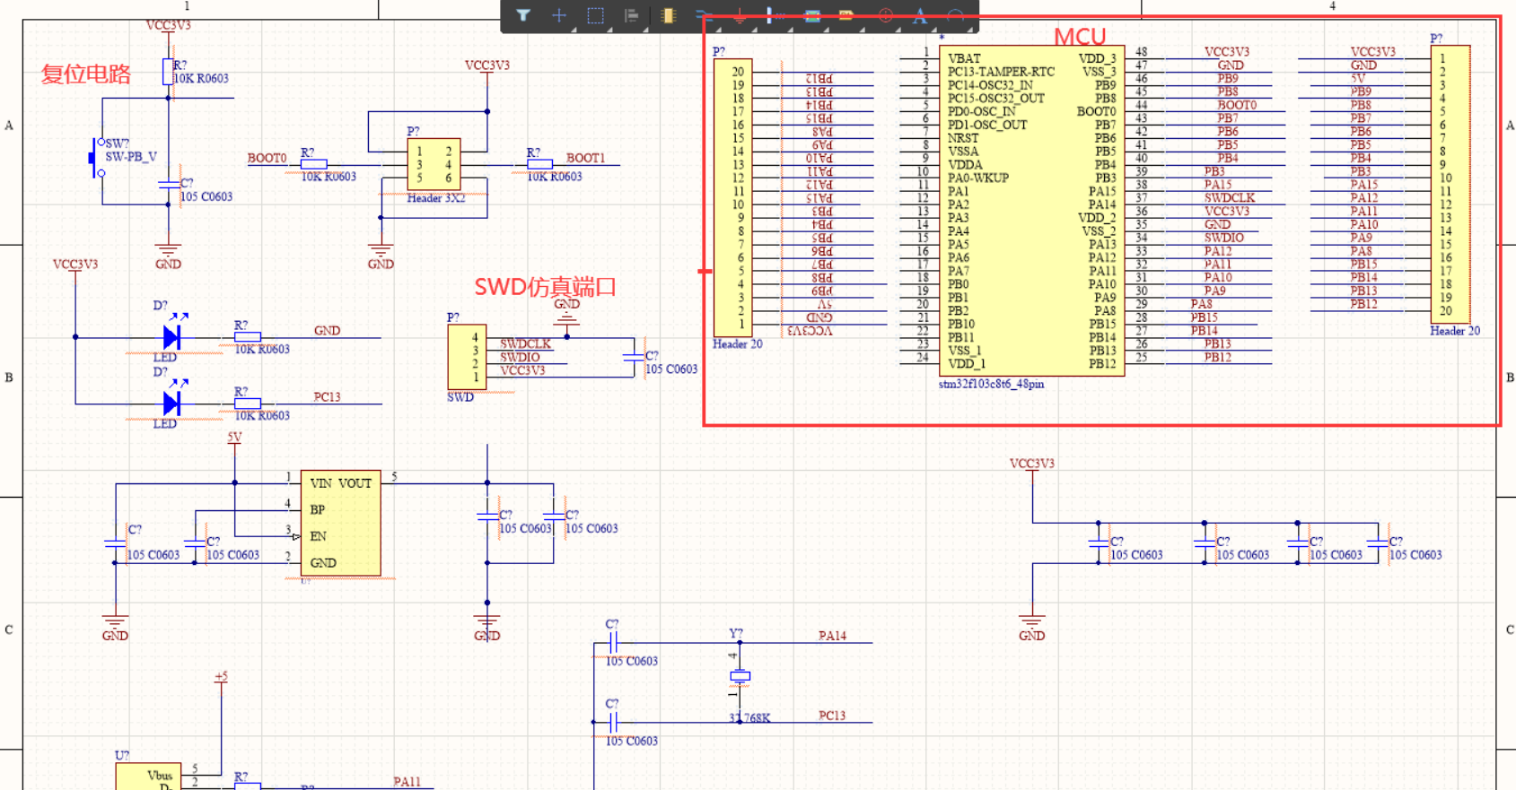Select the PD0-OSC_IN pin name
This screenshot has height=790, width=1516.
[982, 111]
